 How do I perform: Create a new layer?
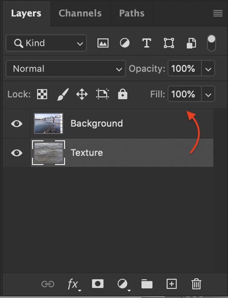[171, 284]
